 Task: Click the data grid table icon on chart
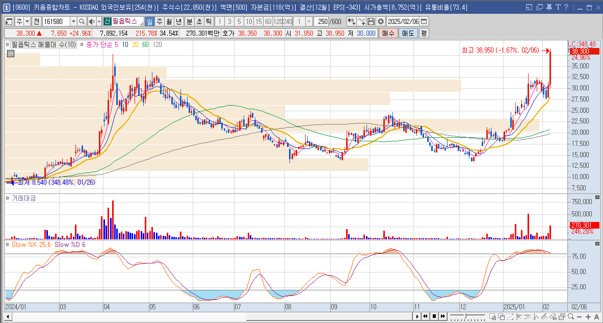pos(10,54)
